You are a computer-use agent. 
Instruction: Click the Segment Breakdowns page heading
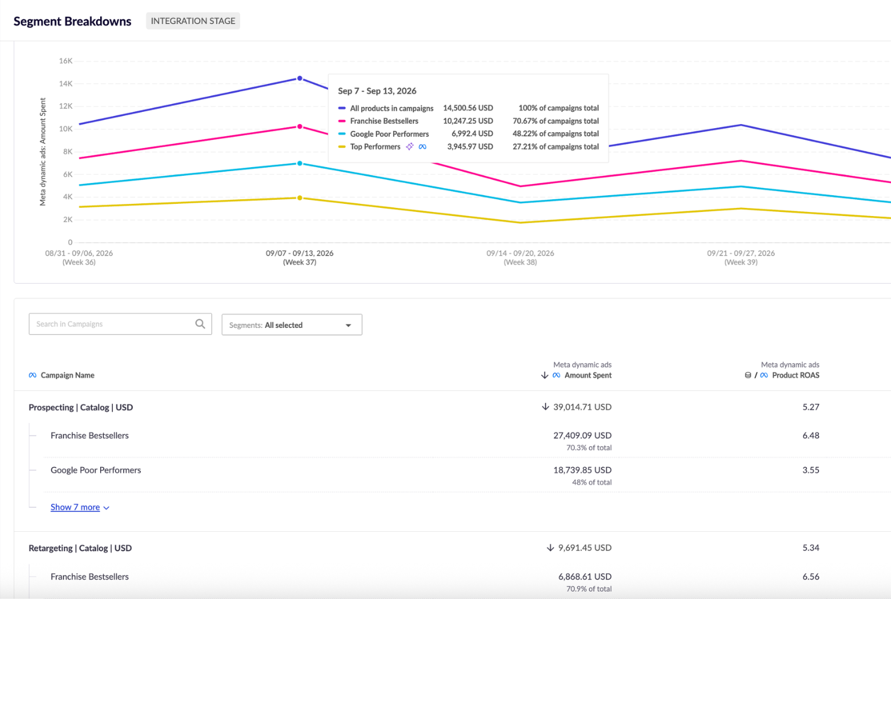pos(73,22)
